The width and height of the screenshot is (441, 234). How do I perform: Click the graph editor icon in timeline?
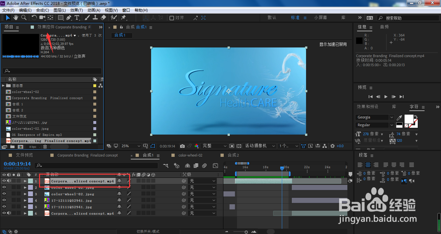tap(215, 166)
